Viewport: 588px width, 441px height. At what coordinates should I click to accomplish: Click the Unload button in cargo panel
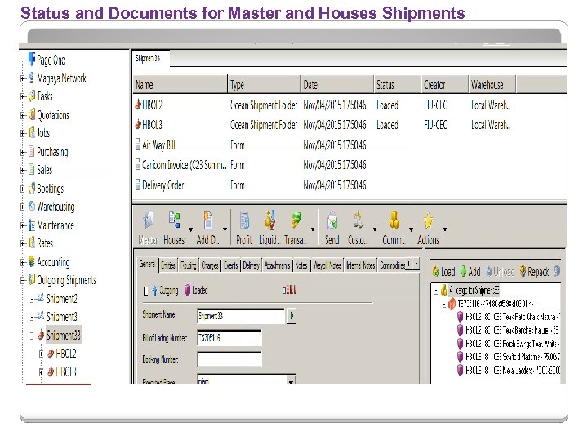tap(501, 271)
